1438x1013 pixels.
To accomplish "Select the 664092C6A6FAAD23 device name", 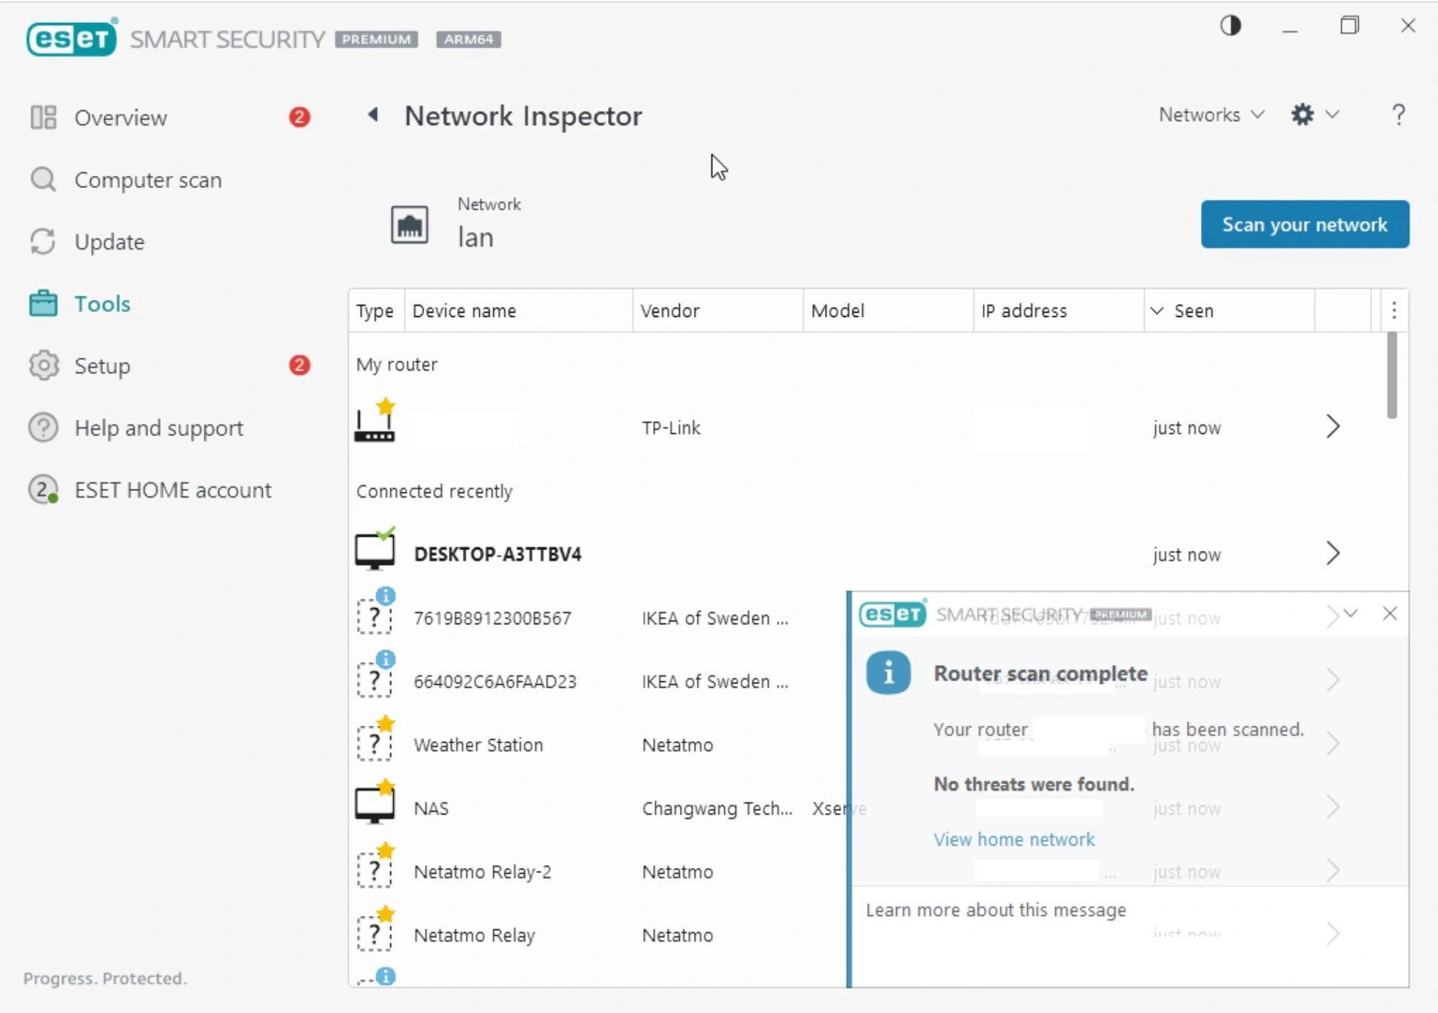I will 495,681.
